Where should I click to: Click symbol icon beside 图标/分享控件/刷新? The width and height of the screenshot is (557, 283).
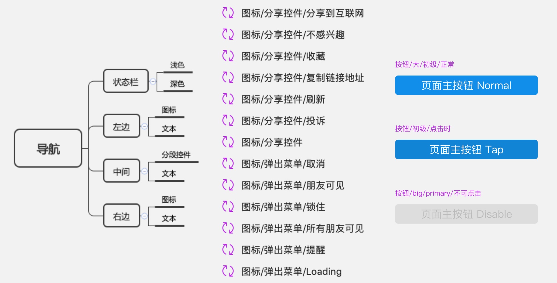click(x=228, y=99)
